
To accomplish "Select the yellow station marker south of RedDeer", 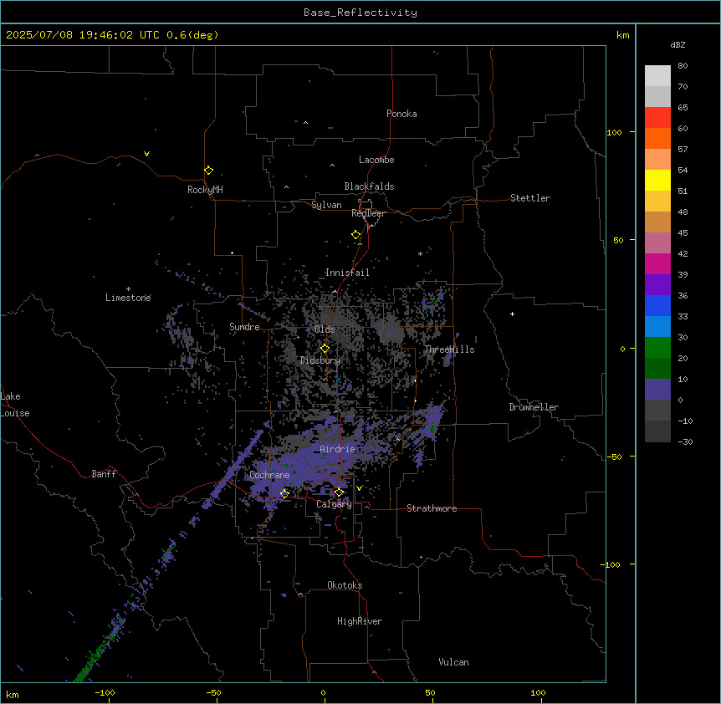I will [x=355, y=235].
